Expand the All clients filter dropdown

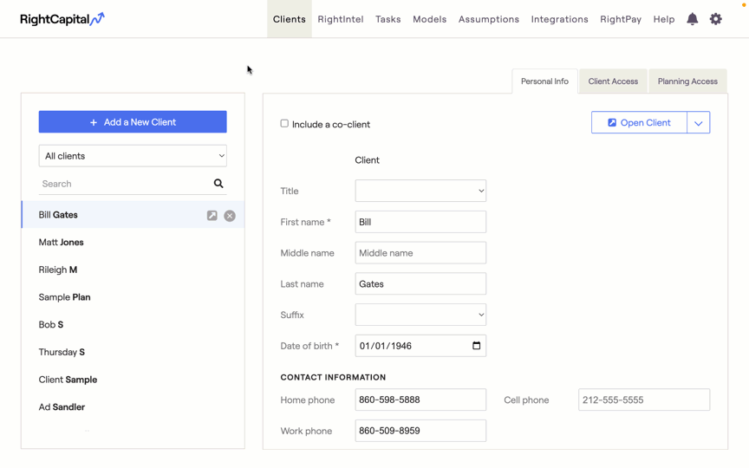133,156
